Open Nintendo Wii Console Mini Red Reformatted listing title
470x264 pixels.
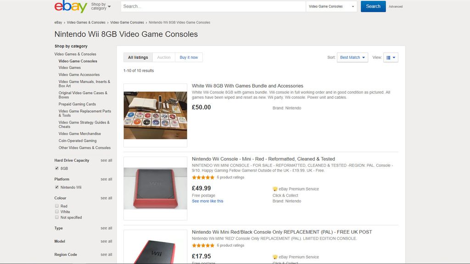263,159
